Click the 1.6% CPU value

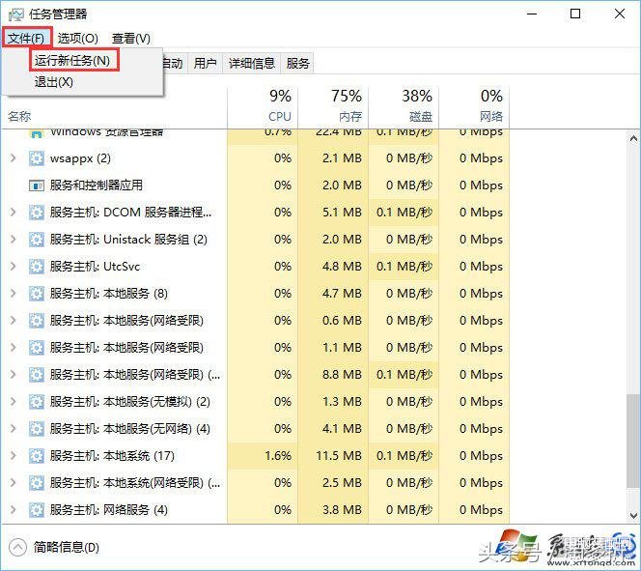point(278,456)
